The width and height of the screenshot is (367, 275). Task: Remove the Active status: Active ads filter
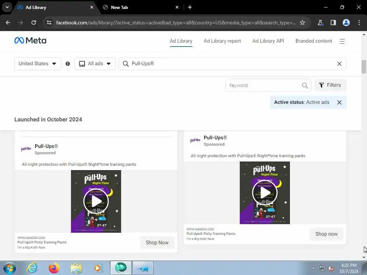[339, 102]
